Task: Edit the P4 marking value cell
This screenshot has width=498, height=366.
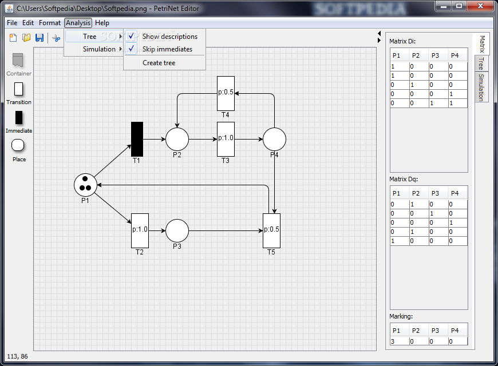Action: pyautogui.click(x=458, y=341)
